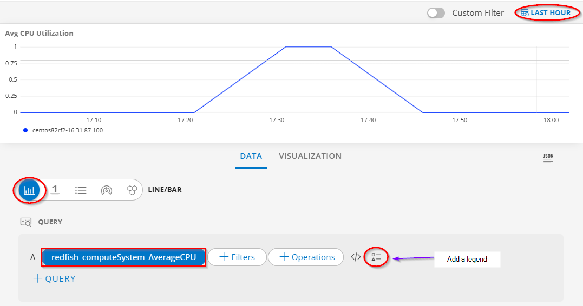This screenshot has height=306, width=583.
Task: Add another query with + QUERY
Action: 54,278
